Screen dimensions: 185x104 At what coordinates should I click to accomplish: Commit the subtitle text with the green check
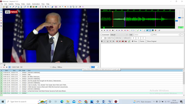click(129, 41)
